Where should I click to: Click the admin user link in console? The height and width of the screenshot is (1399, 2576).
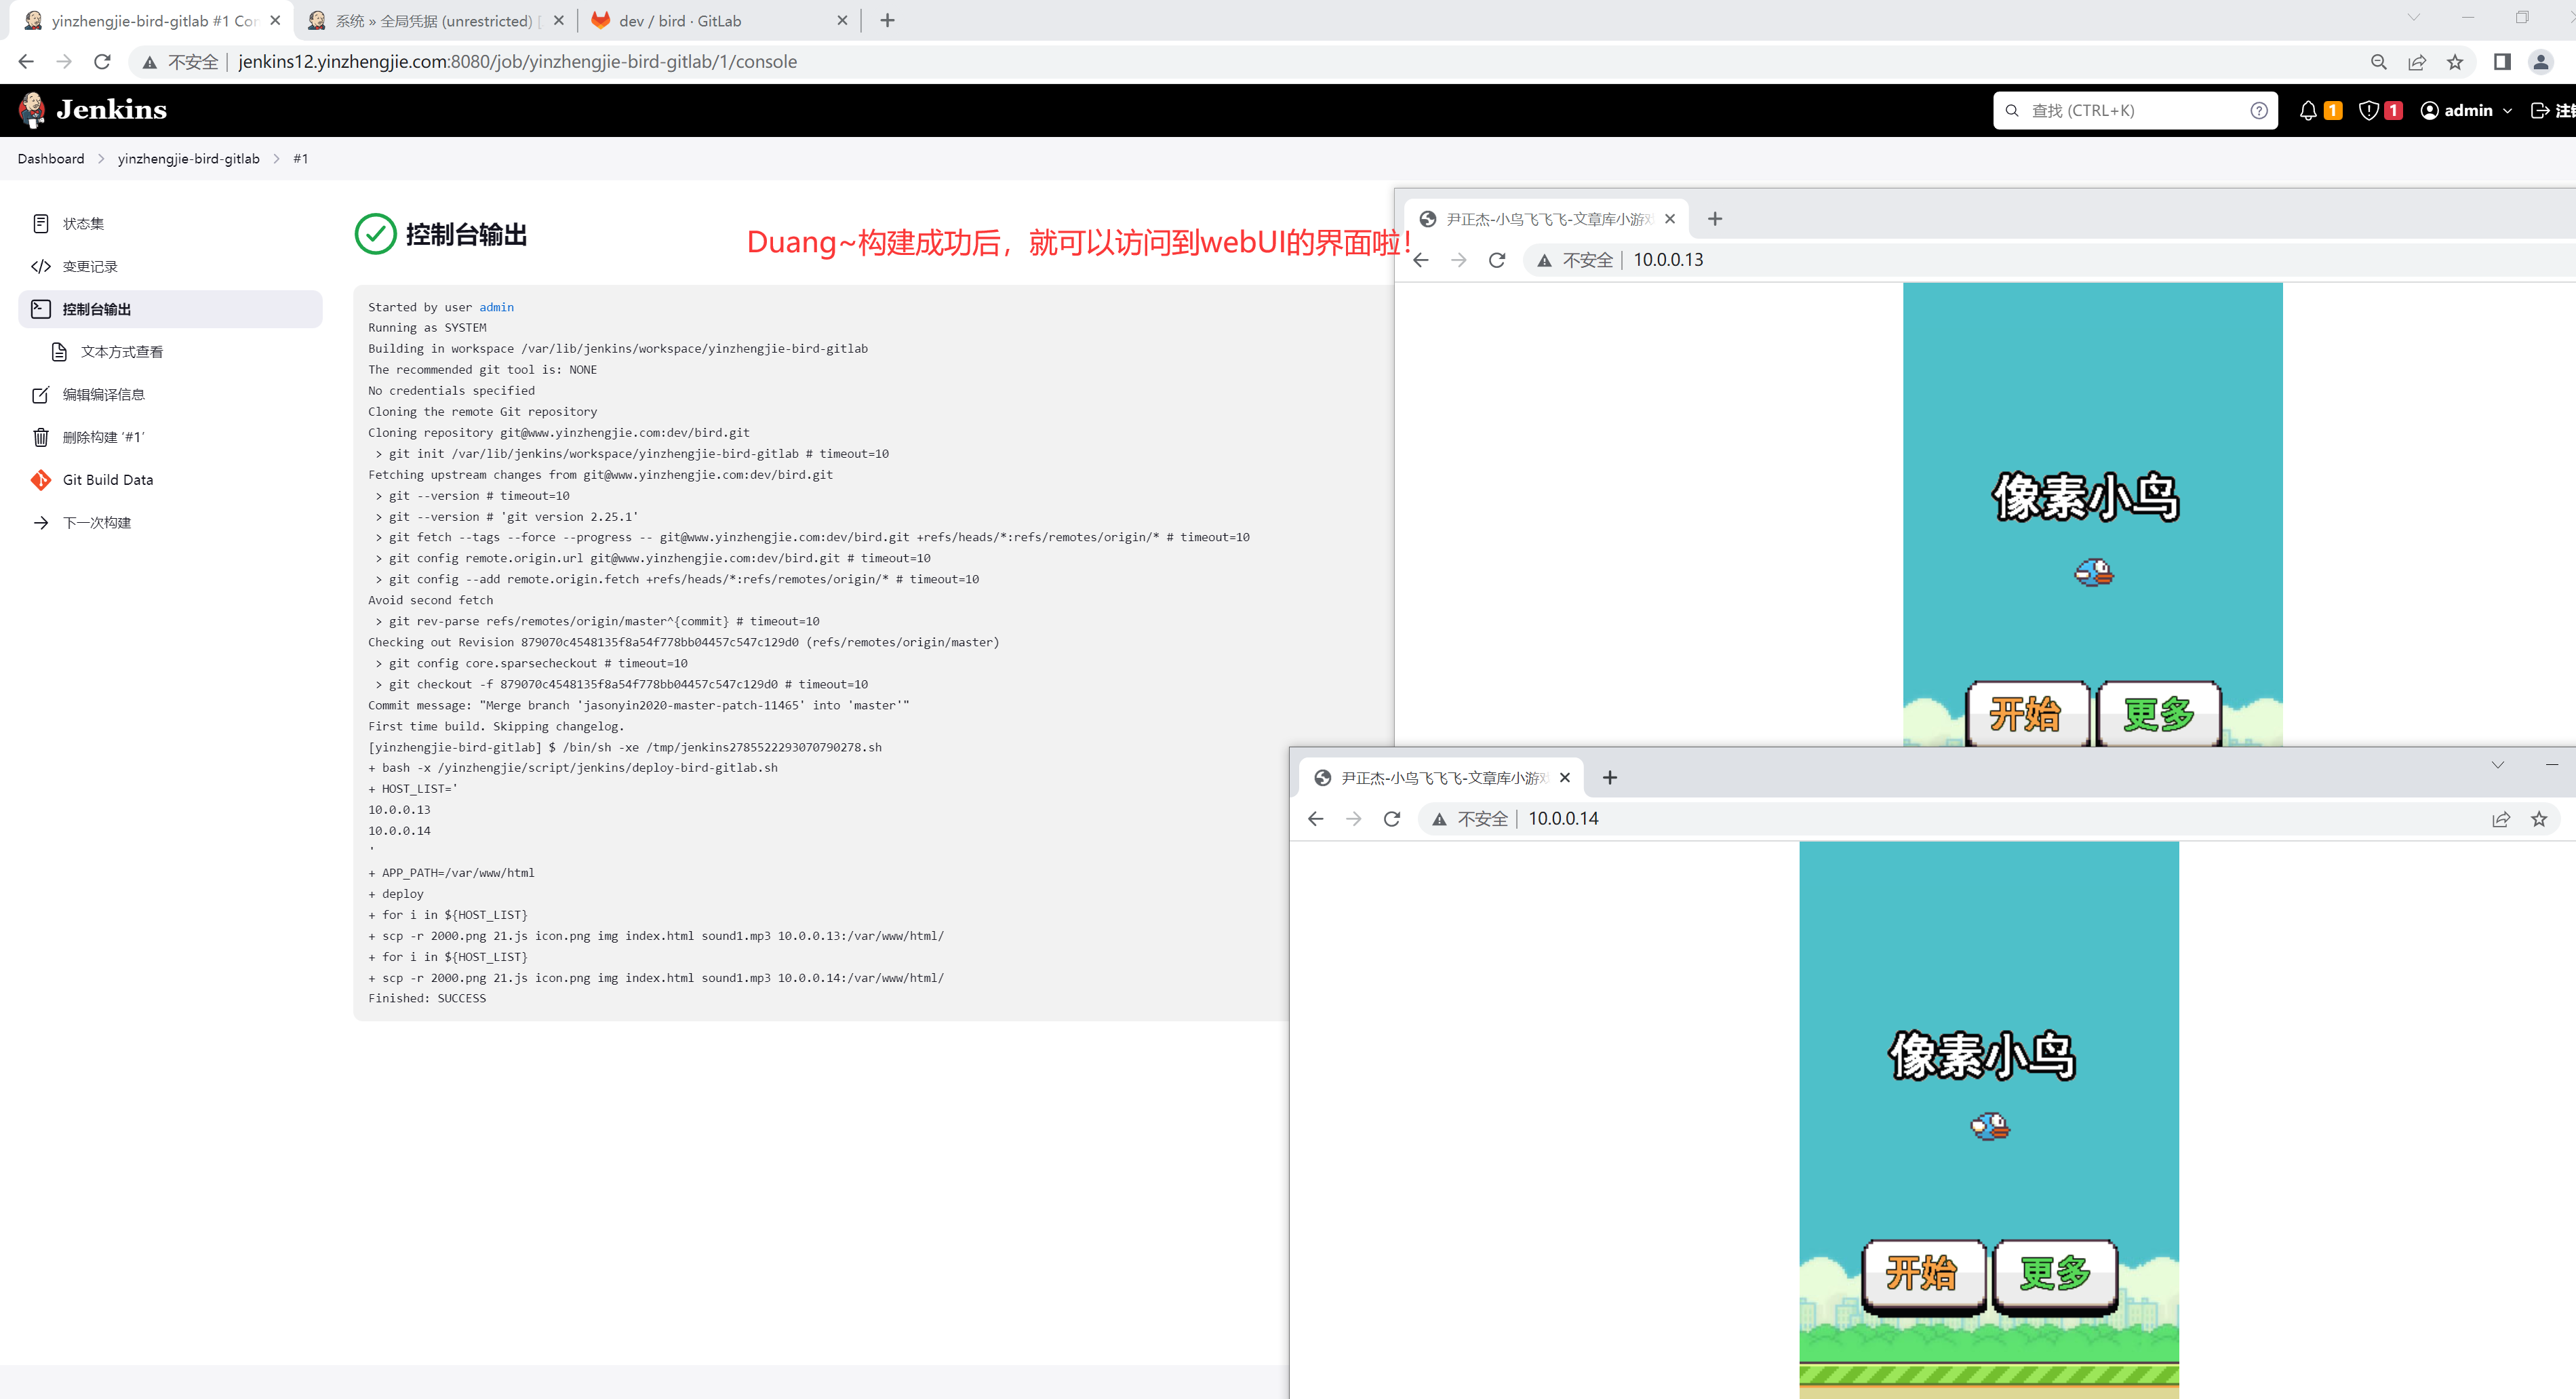pyautogui.click(x=496, y=307)
